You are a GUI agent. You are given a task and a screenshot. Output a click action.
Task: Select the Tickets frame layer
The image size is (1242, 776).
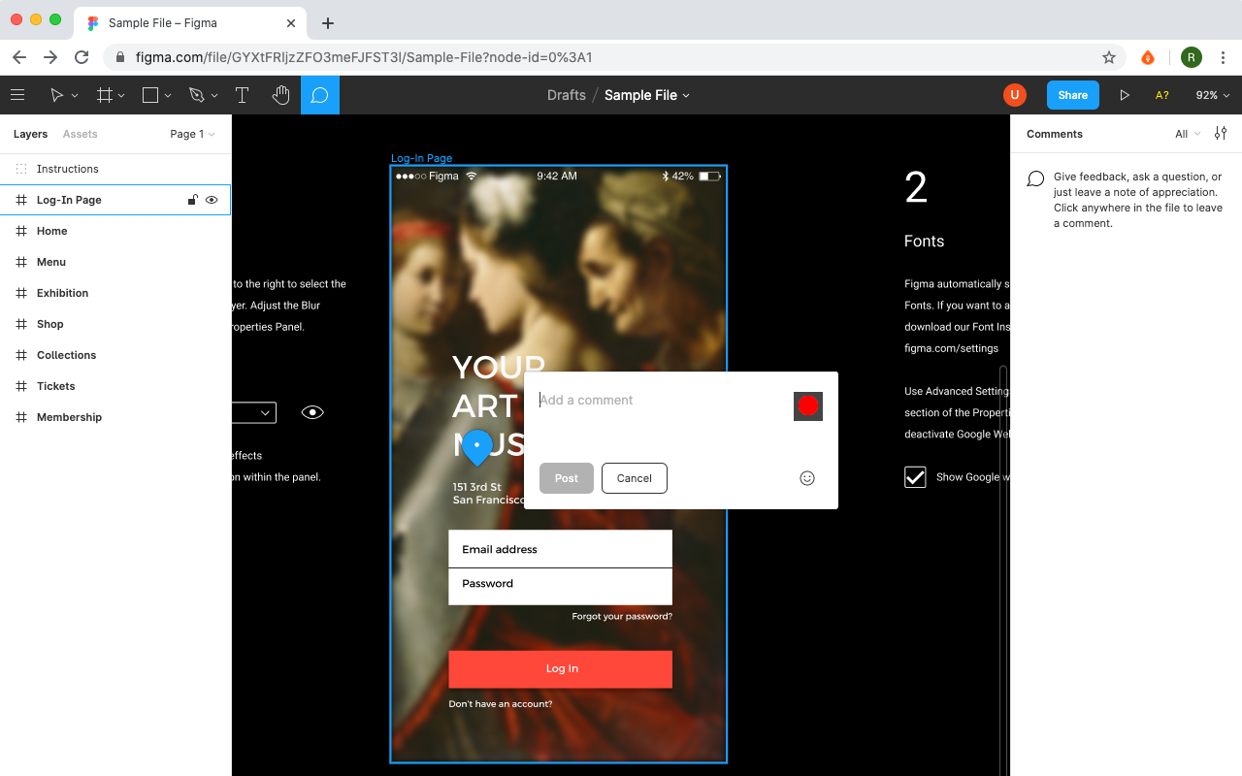[115, 386]
